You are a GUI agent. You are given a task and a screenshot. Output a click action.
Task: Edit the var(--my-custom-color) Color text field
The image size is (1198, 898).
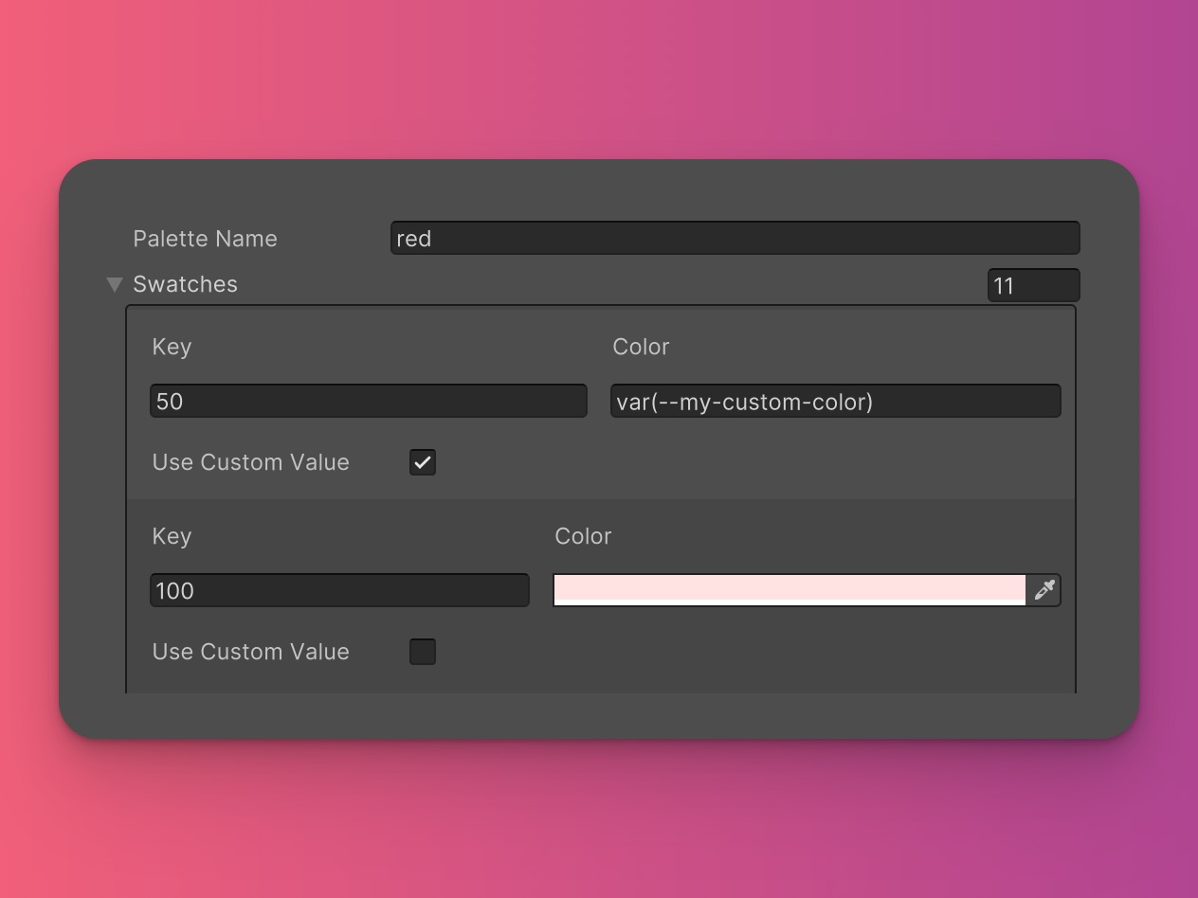click(x=835, y=401)
